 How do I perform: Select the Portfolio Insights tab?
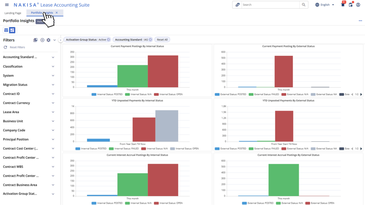click(x=43, y=12)
